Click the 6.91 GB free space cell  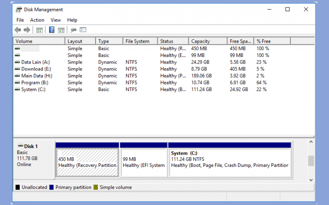click(238, 83)
